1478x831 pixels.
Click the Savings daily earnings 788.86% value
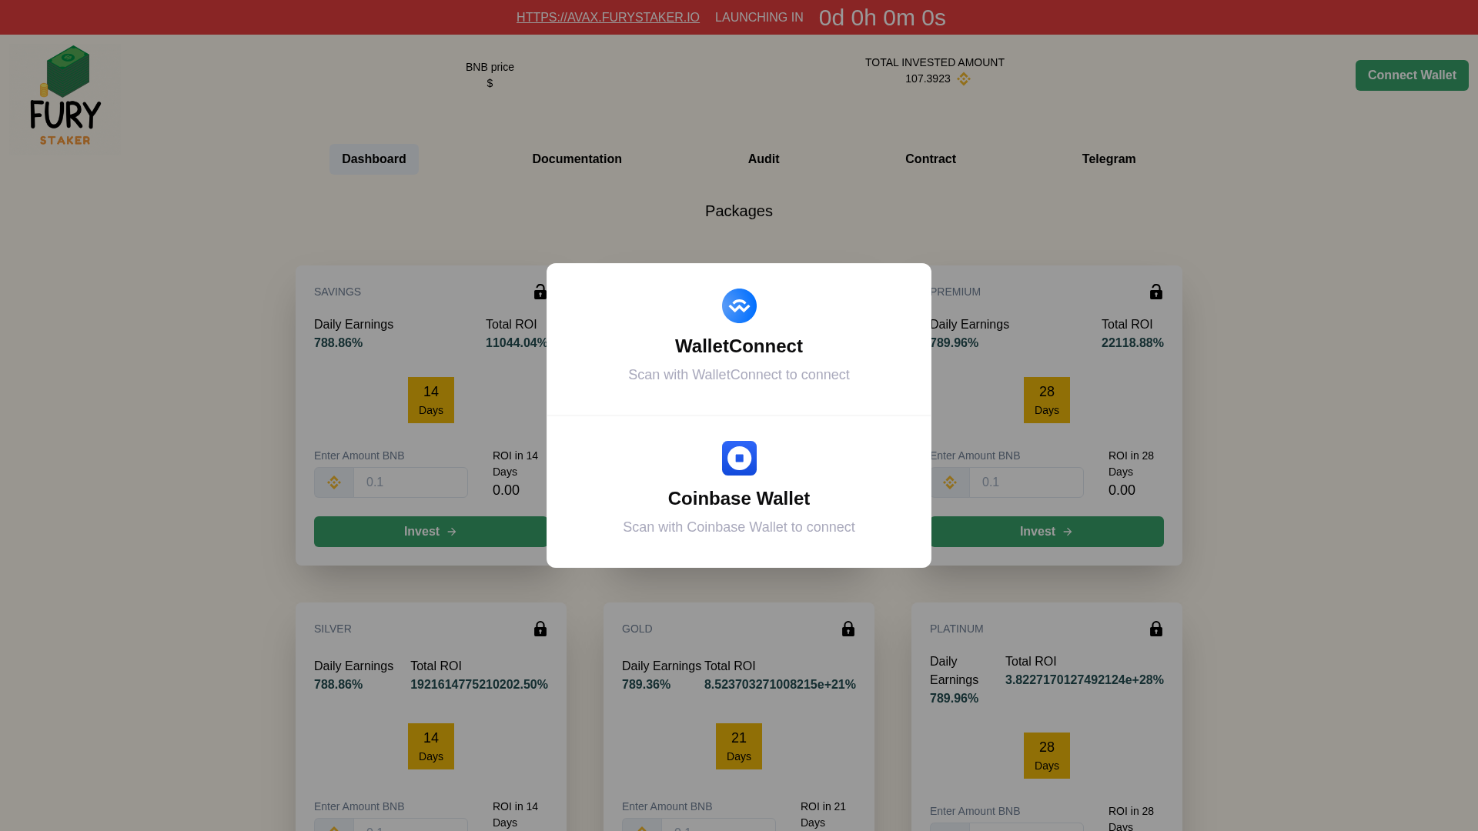(x=338, y=343)
